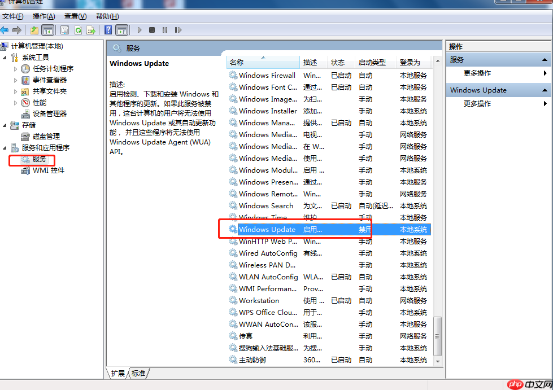Click the Performance (性能) icon

pyautogui.click(x=25, y=103)
